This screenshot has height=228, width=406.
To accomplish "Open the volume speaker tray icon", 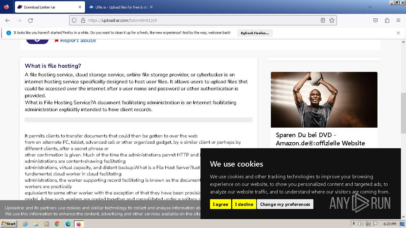I will pos(361,224).
